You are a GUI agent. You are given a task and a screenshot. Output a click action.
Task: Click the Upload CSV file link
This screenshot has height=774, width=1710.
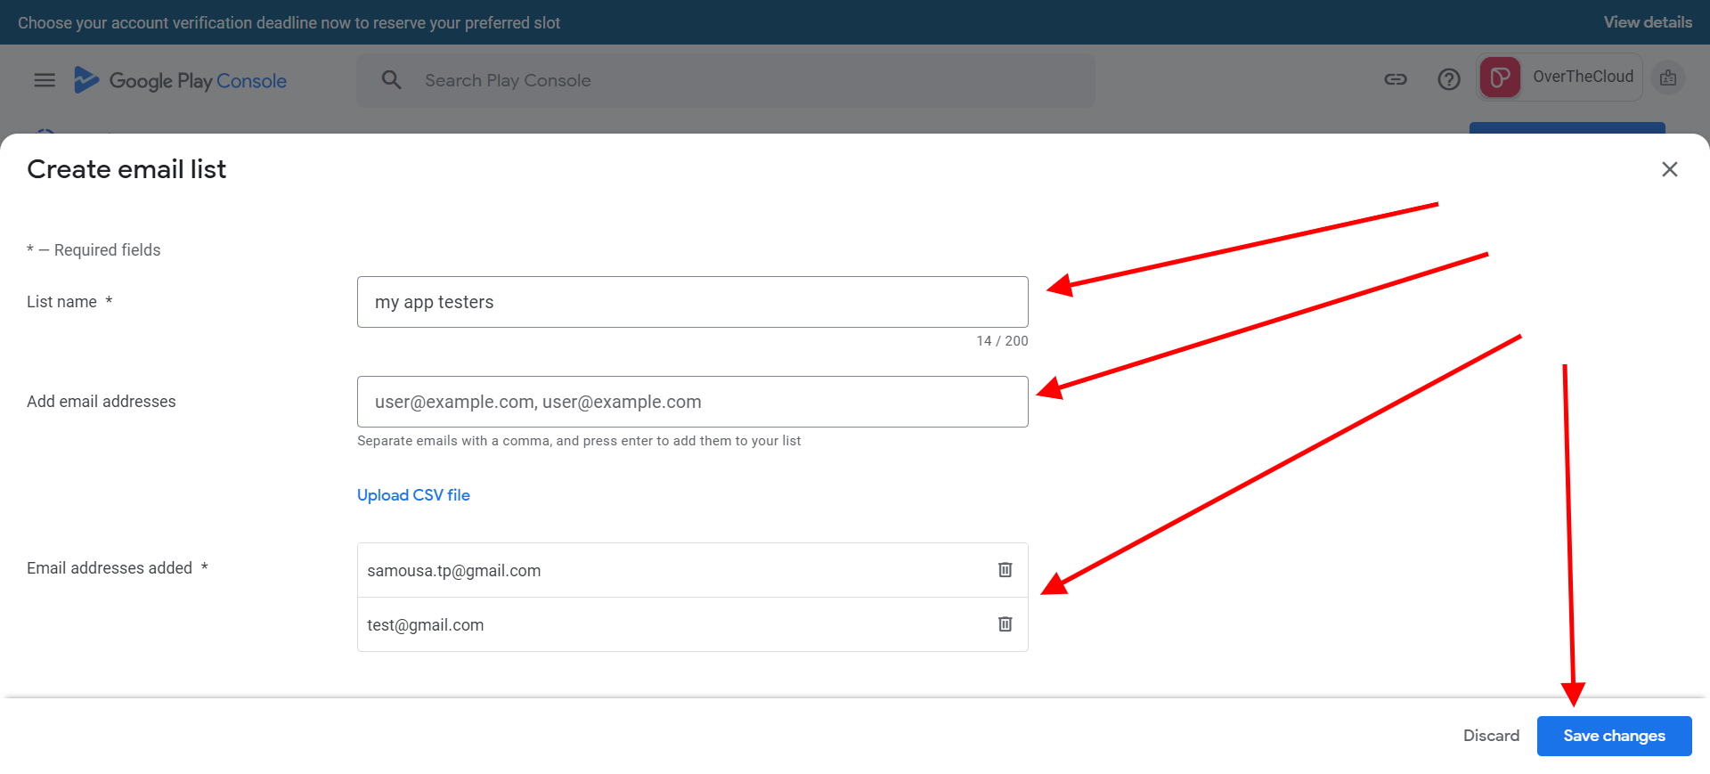pos(413,495)
